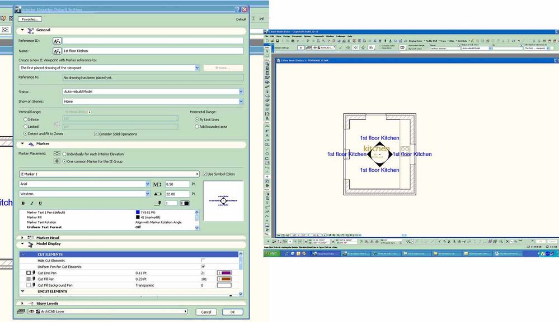Image resolution: width=559 pixels, height=322 pixels.
Task: Toggle Hide Cut Elements checkbox
Action: pyautogui.click(x=203, y=261)
